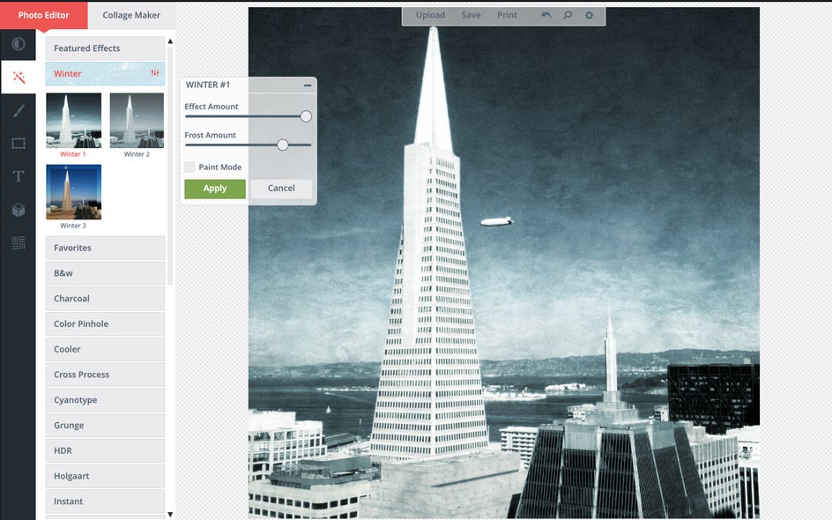Expand the Cooler effects category
The image size is (832, 520).
105,349
